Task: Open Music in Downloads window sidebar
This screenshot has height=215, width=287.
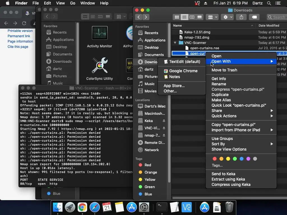Action: tap(146, 84)
